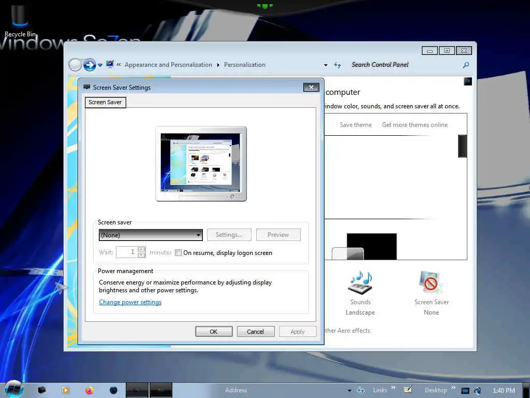Open the screen saver (None) dropdown
Screen dimensions: 530x398
point(151,235)
